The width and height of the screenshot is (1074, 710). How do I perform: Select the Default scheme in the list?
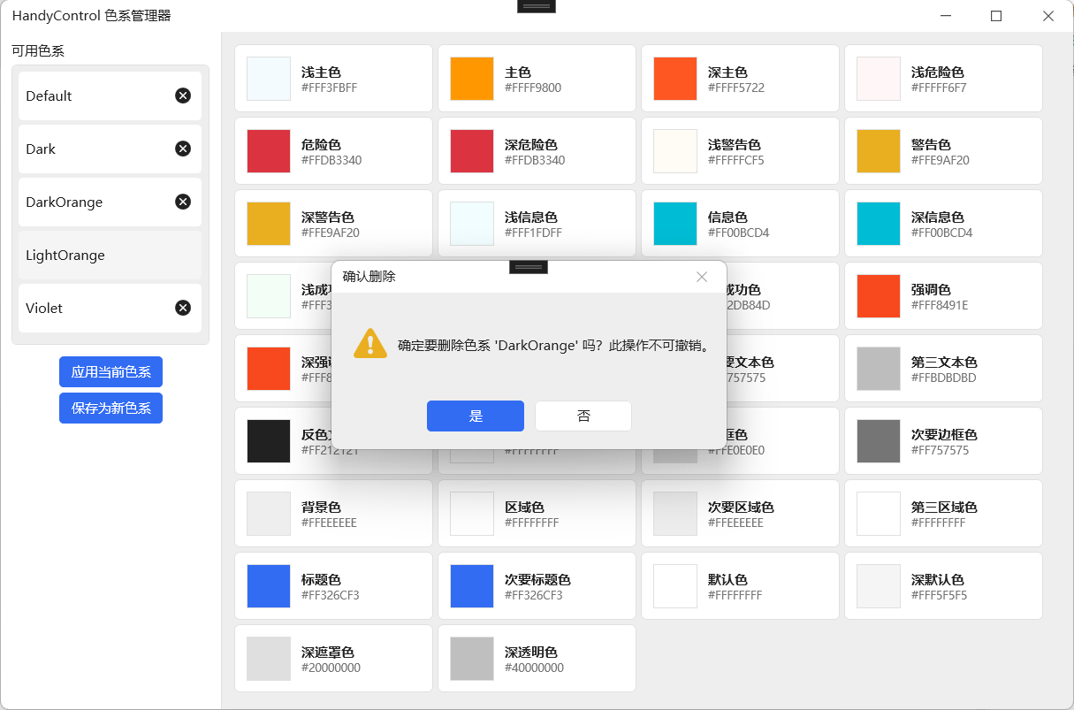110,95
